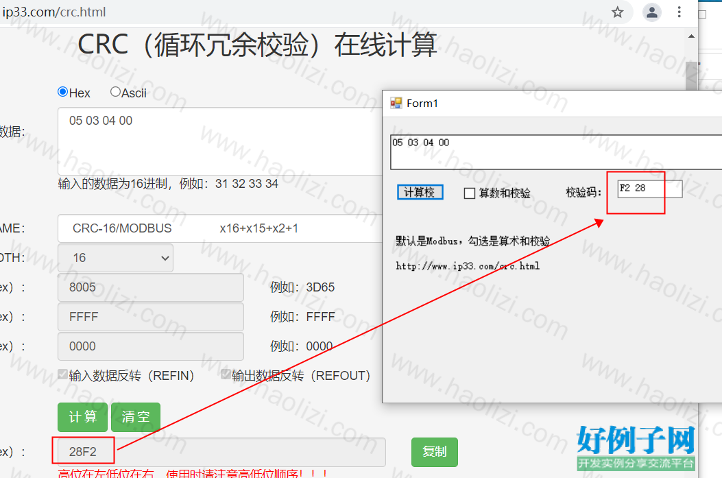Open the width dropdown showing 16

pyautogui.click(x=116, y=258)
